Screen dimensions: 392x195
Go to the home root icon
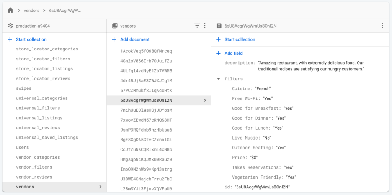pyautogui.click(x=10, y=10)
